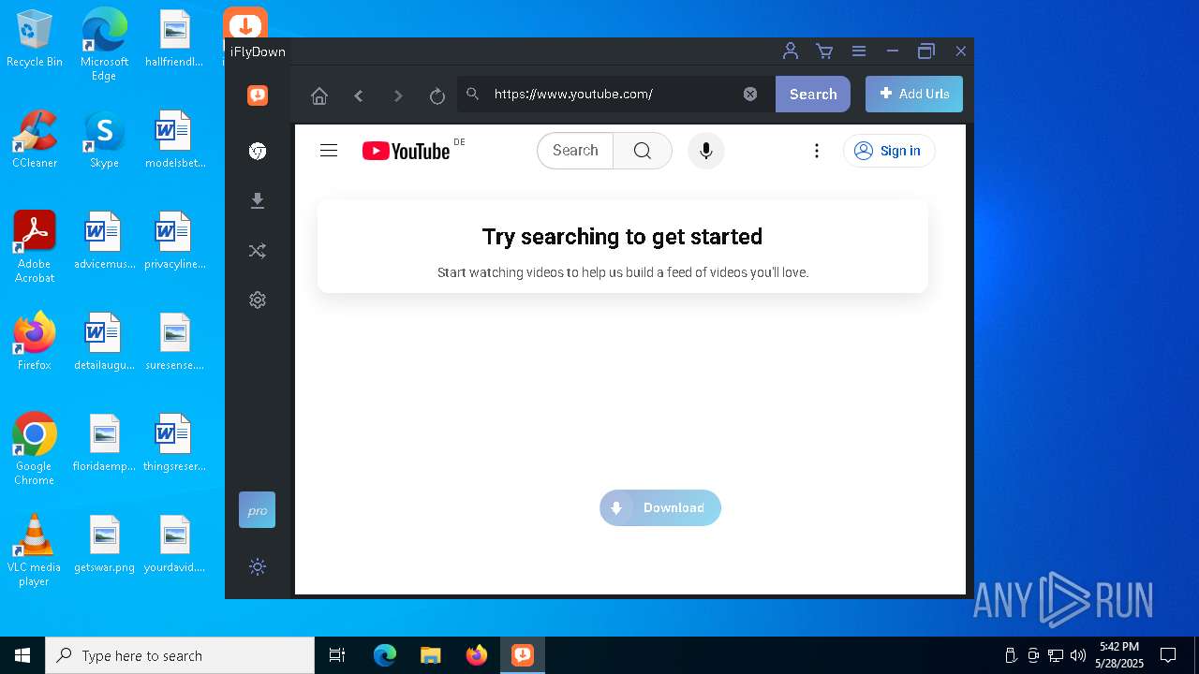The width and height of the screenshot is (1199, 674).
Task: Open the volume icon in system tray
Action: pyautogui.click(x=1077, y=655)
